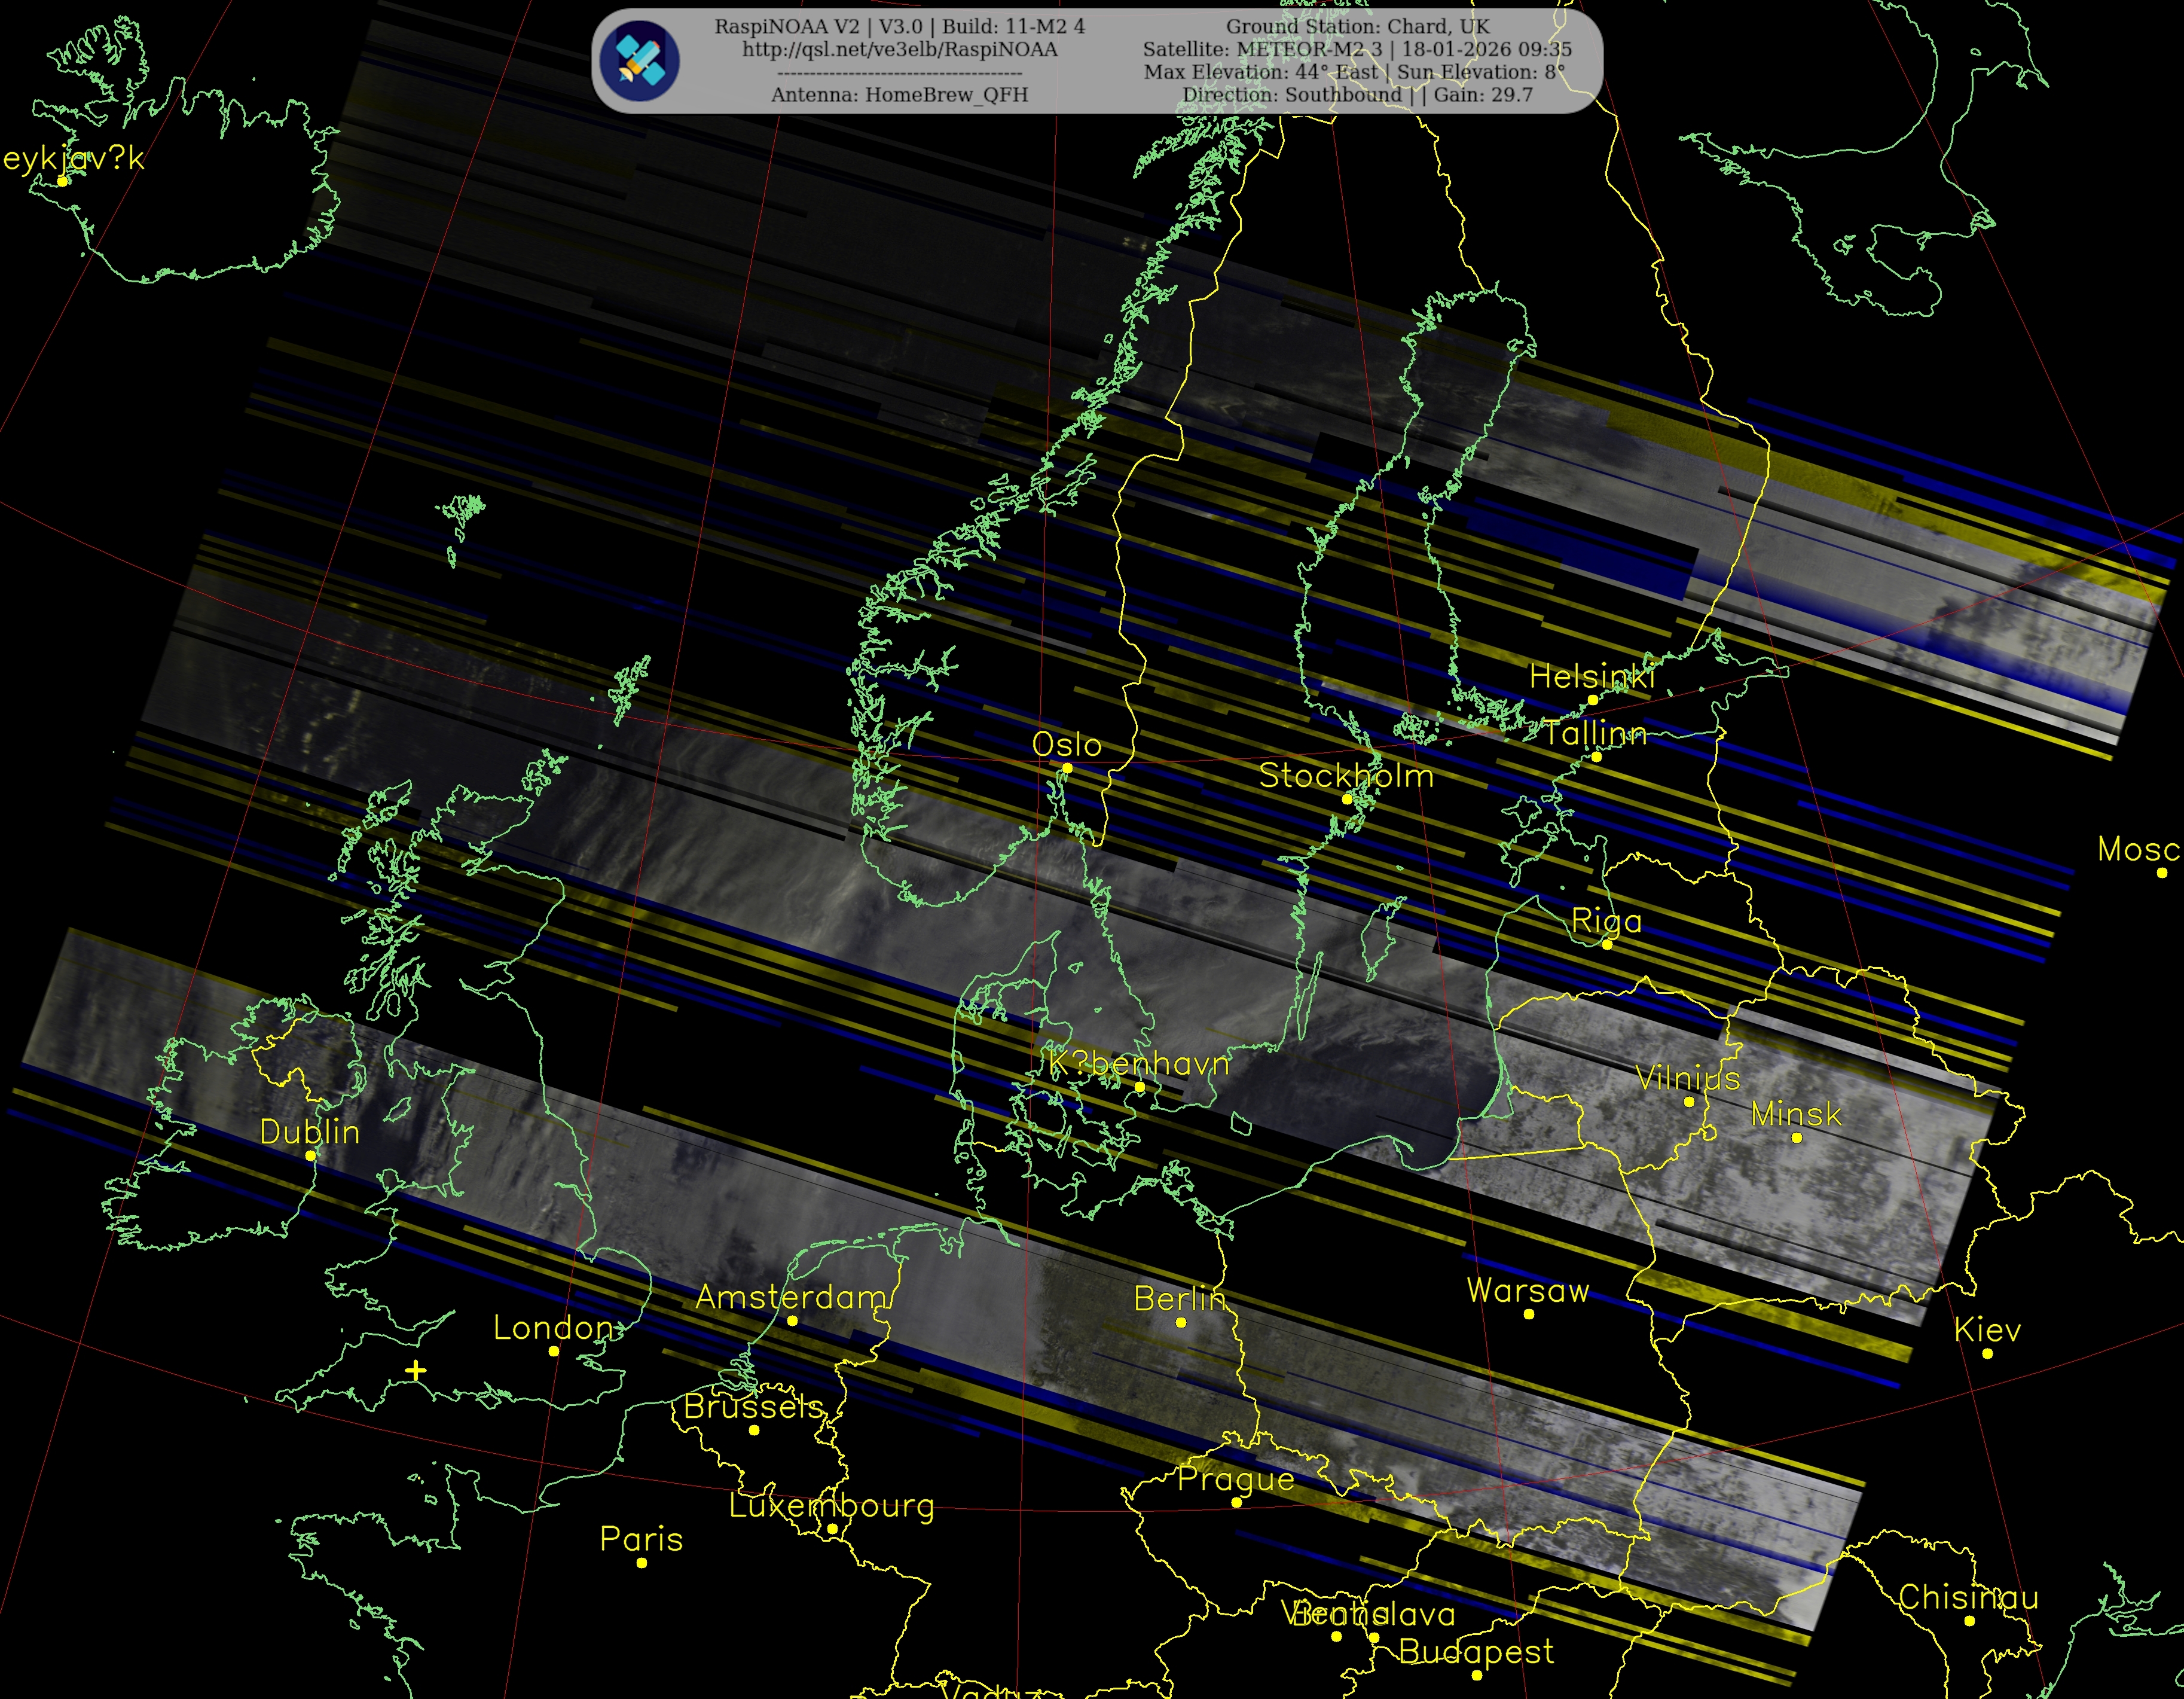Click the RaspiNOAA satellite logo icon
Image resolution: width=2184 pixels, height=1699 pixels.
coord(640,61)
